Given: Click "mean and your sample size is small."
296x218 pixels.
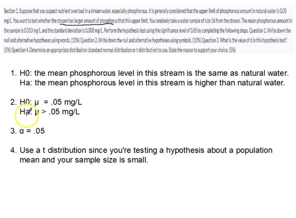Looking at the screenshot, I should point(84,160).
